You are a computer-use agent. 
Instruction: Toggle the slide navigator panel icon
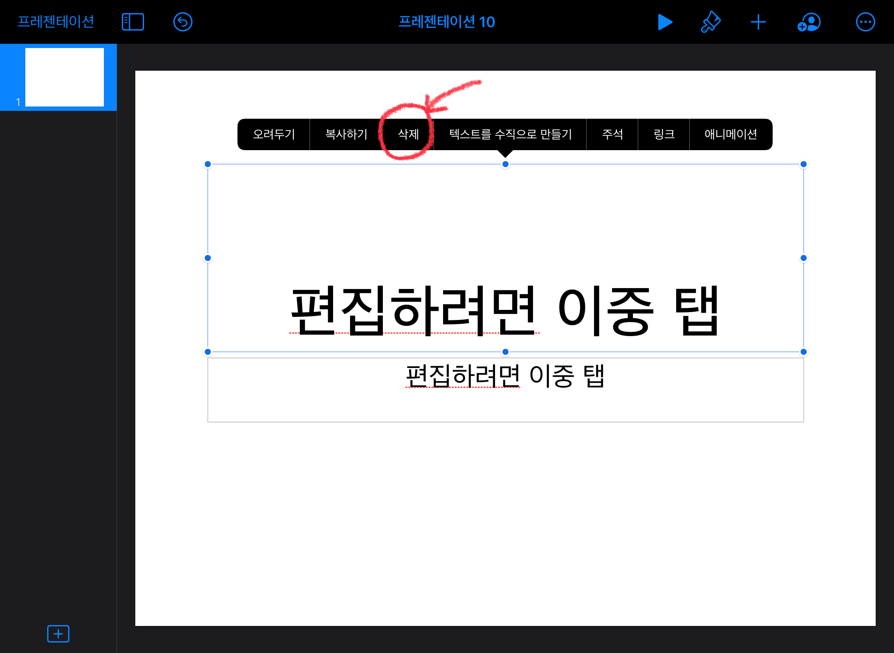(x=133, y=22)
